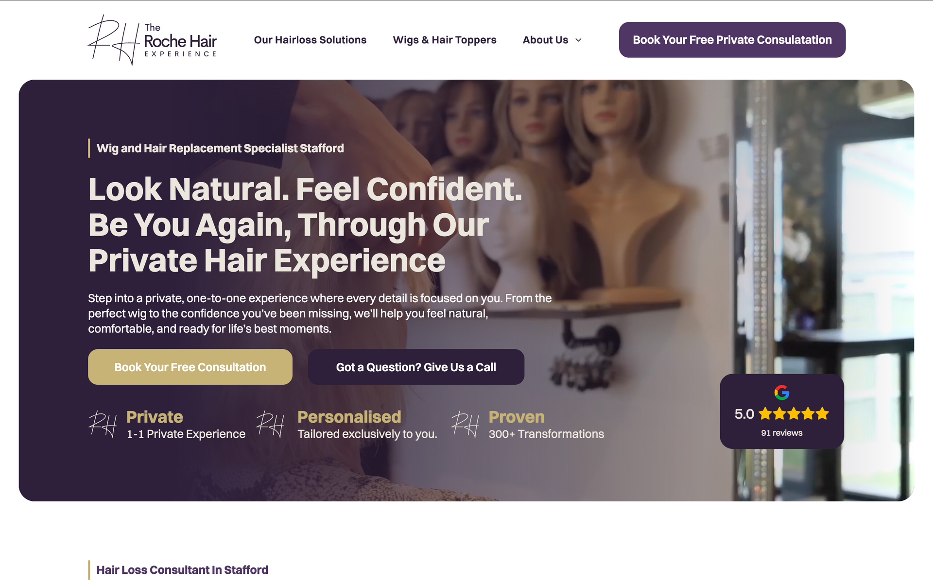Click the Proven 300+ Transformations text
The height and width of the screenshot is (583, 933).
coord(546,425)
